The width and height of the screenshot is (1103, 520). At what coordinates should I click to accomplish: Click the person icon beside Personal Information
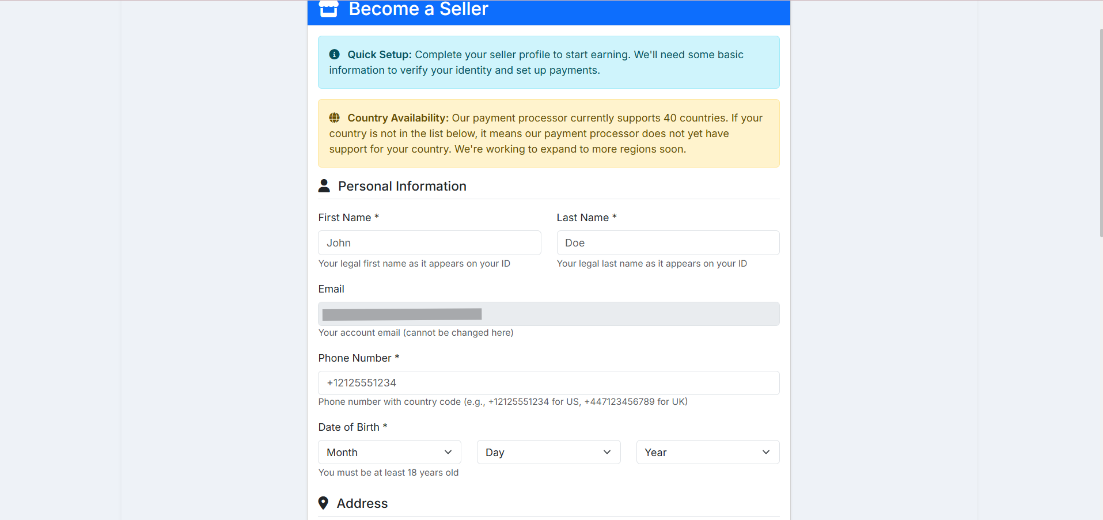point(324,185)
